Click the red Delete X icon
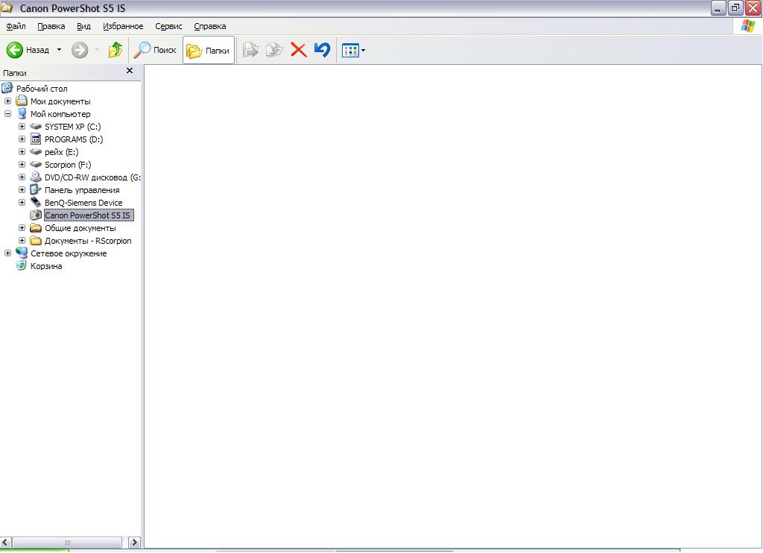 pyautogui.click(x=298, y=50)
